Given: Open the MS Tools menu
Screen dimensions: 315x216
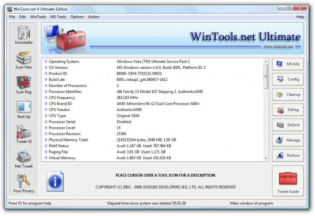Looking at the screenshot, I should coord(58,17).
